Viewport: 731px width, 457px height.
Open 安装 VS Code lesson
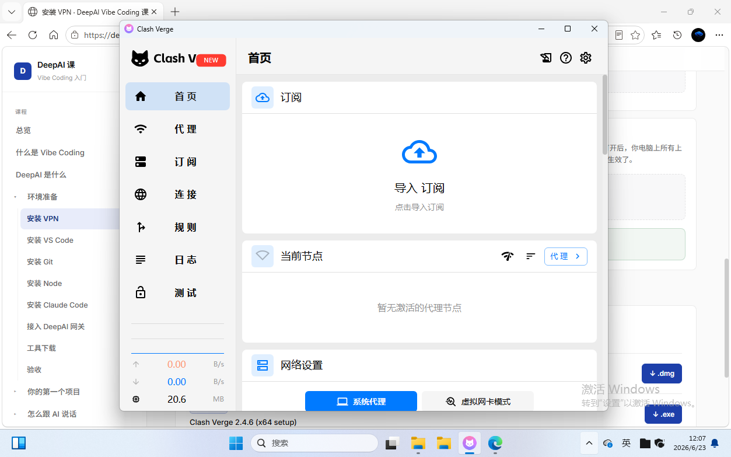click(x=50, y=240)
